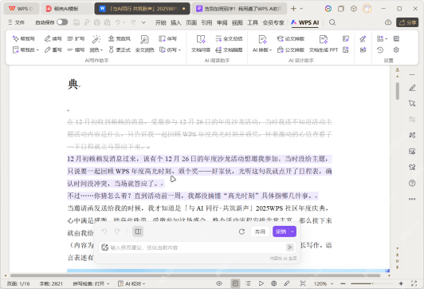424x289 pixels.
Task: Click 文档脑图 mind map tool
Action: (x=229, y=49)
